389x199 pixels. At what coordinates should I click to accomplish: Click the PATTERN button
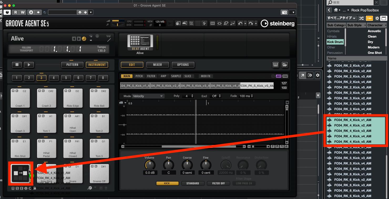72,65
